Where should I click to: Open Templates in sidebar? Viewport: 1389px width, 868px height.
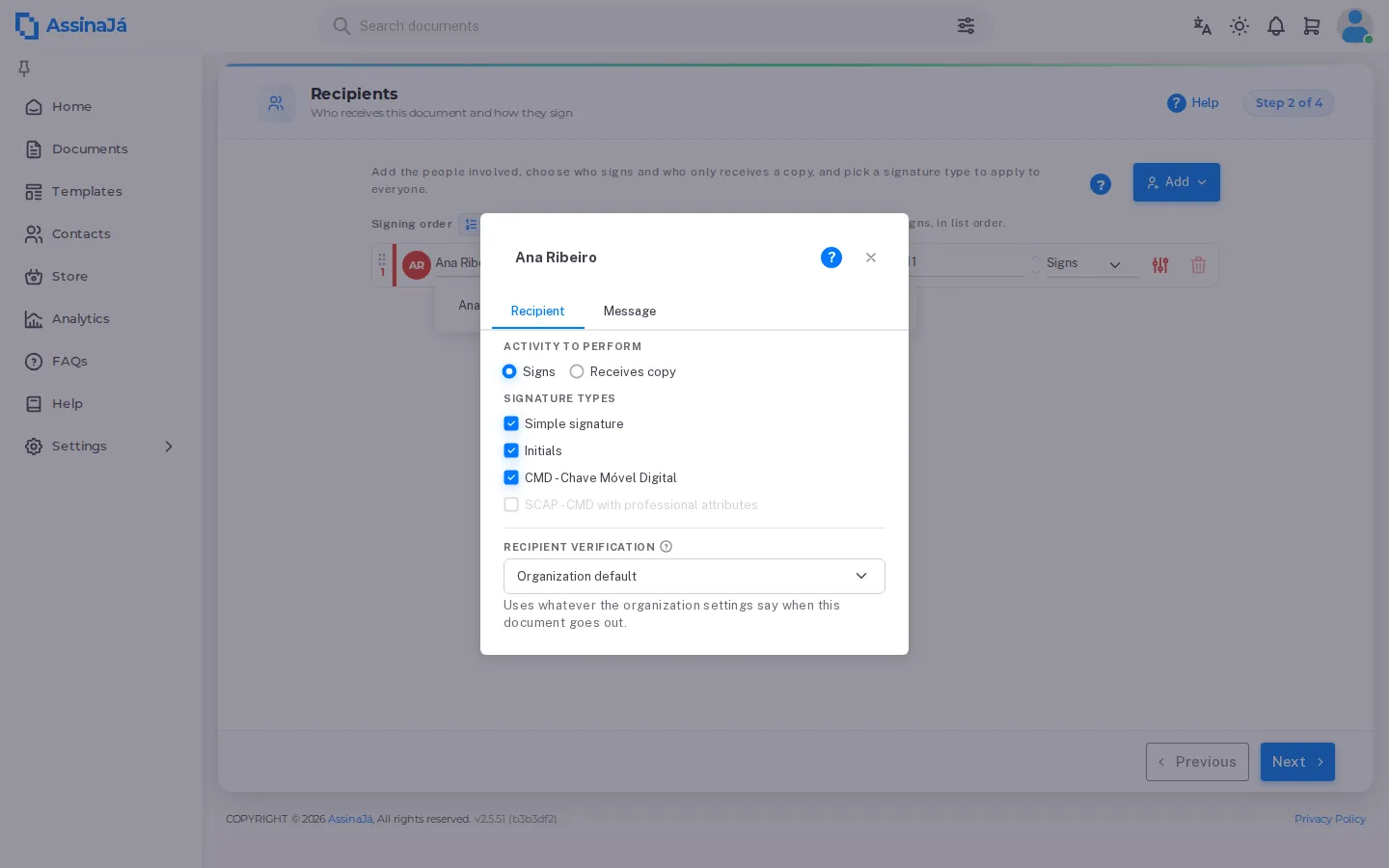[101, 192]
